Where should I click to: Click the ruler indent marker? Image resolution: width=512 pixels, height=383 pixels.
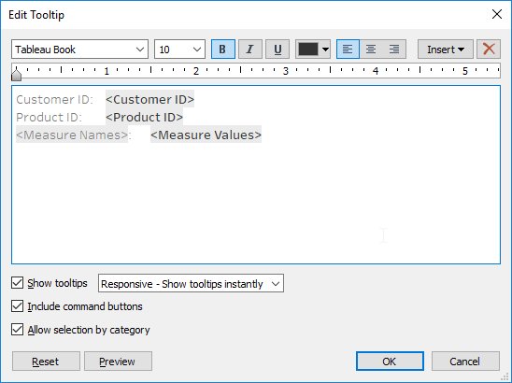coord(16,75)
